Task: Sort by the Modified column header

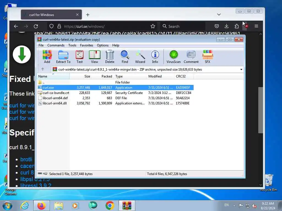Action: pyautogui.click(x=161, y=76)
